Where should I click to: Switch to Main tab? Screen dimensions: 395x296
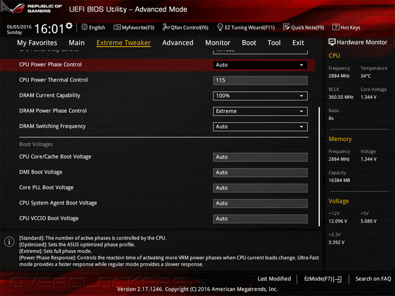coord(77,43)
